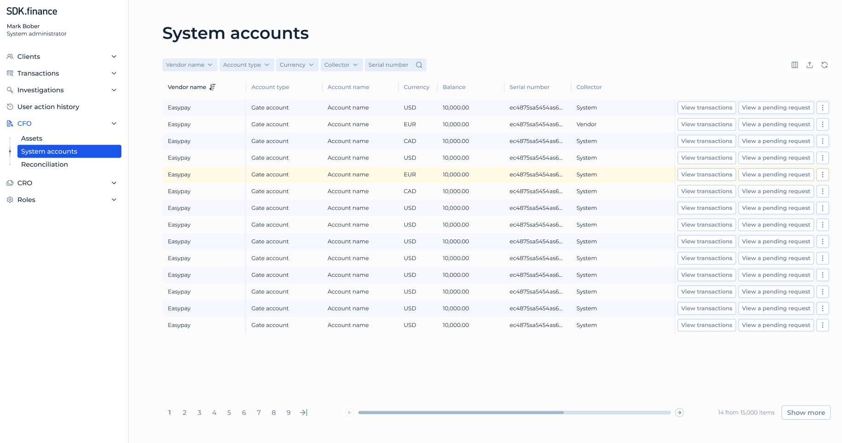Click the Clients people icon in the sidebar

pos(9,56)
